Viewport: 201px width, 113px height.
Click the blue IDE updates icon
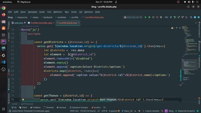click(x=195, y=17)
